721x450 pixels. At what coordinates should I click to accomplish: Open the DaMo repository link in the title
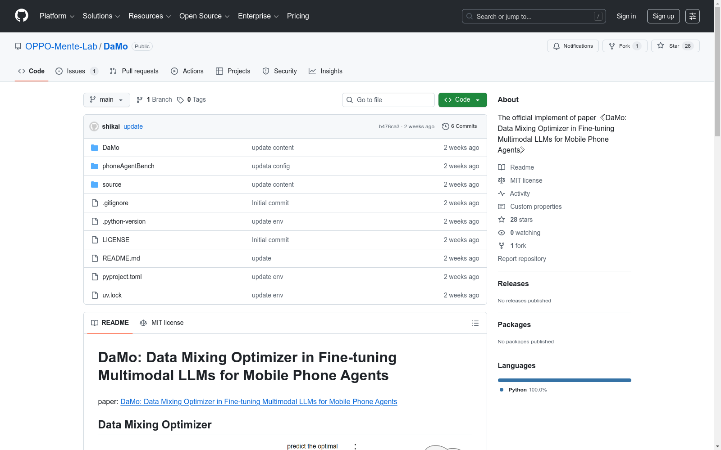(116, 46)
